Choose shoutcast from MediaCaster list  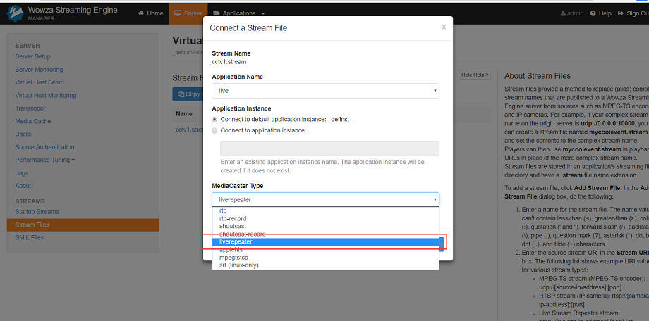[325, 226]
